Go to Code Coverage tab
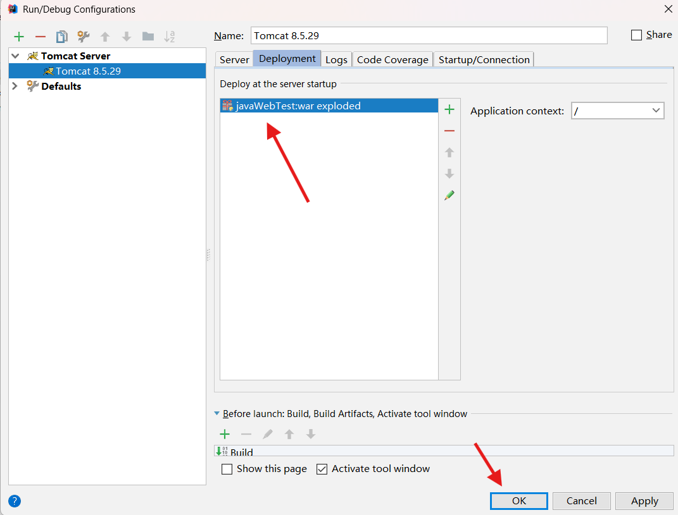Viewport: 678px width, 515px height. click(x=392, y=59)
